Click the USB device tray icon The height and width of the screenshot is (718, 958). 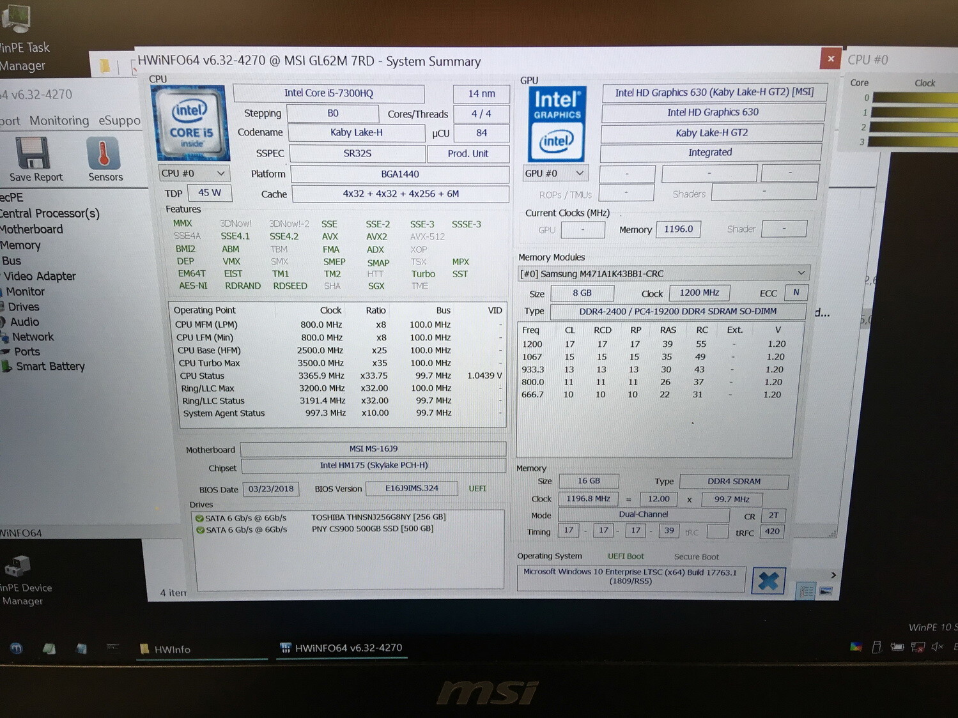coord(876,647)
